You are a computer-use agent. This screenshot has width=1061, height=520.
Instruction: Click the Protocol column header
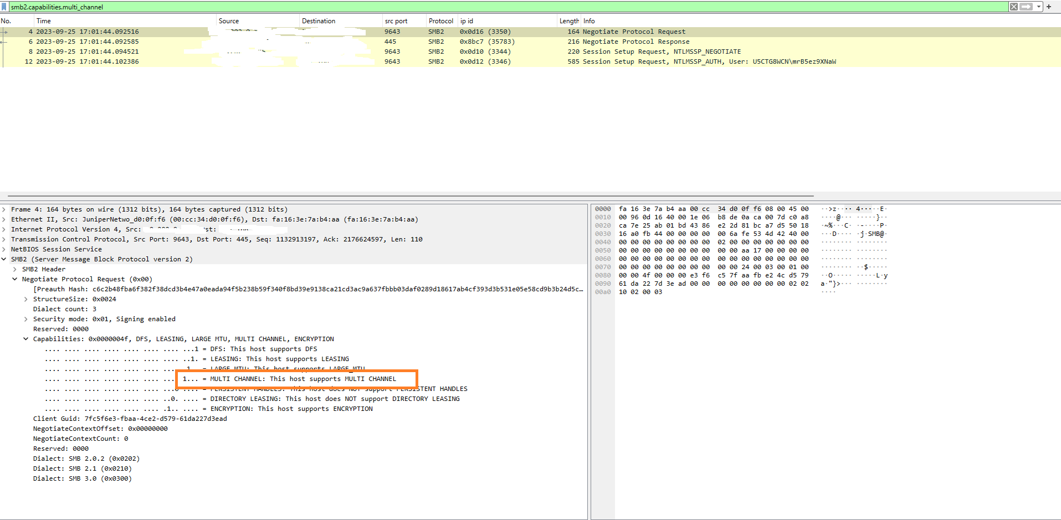tap(441, 21)
